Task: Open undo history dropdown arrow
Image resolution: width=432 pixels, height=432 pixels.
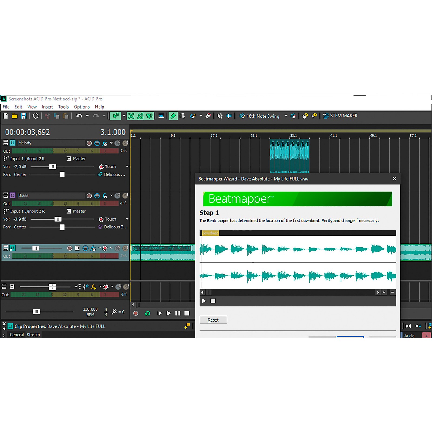Action: (87, 116)
